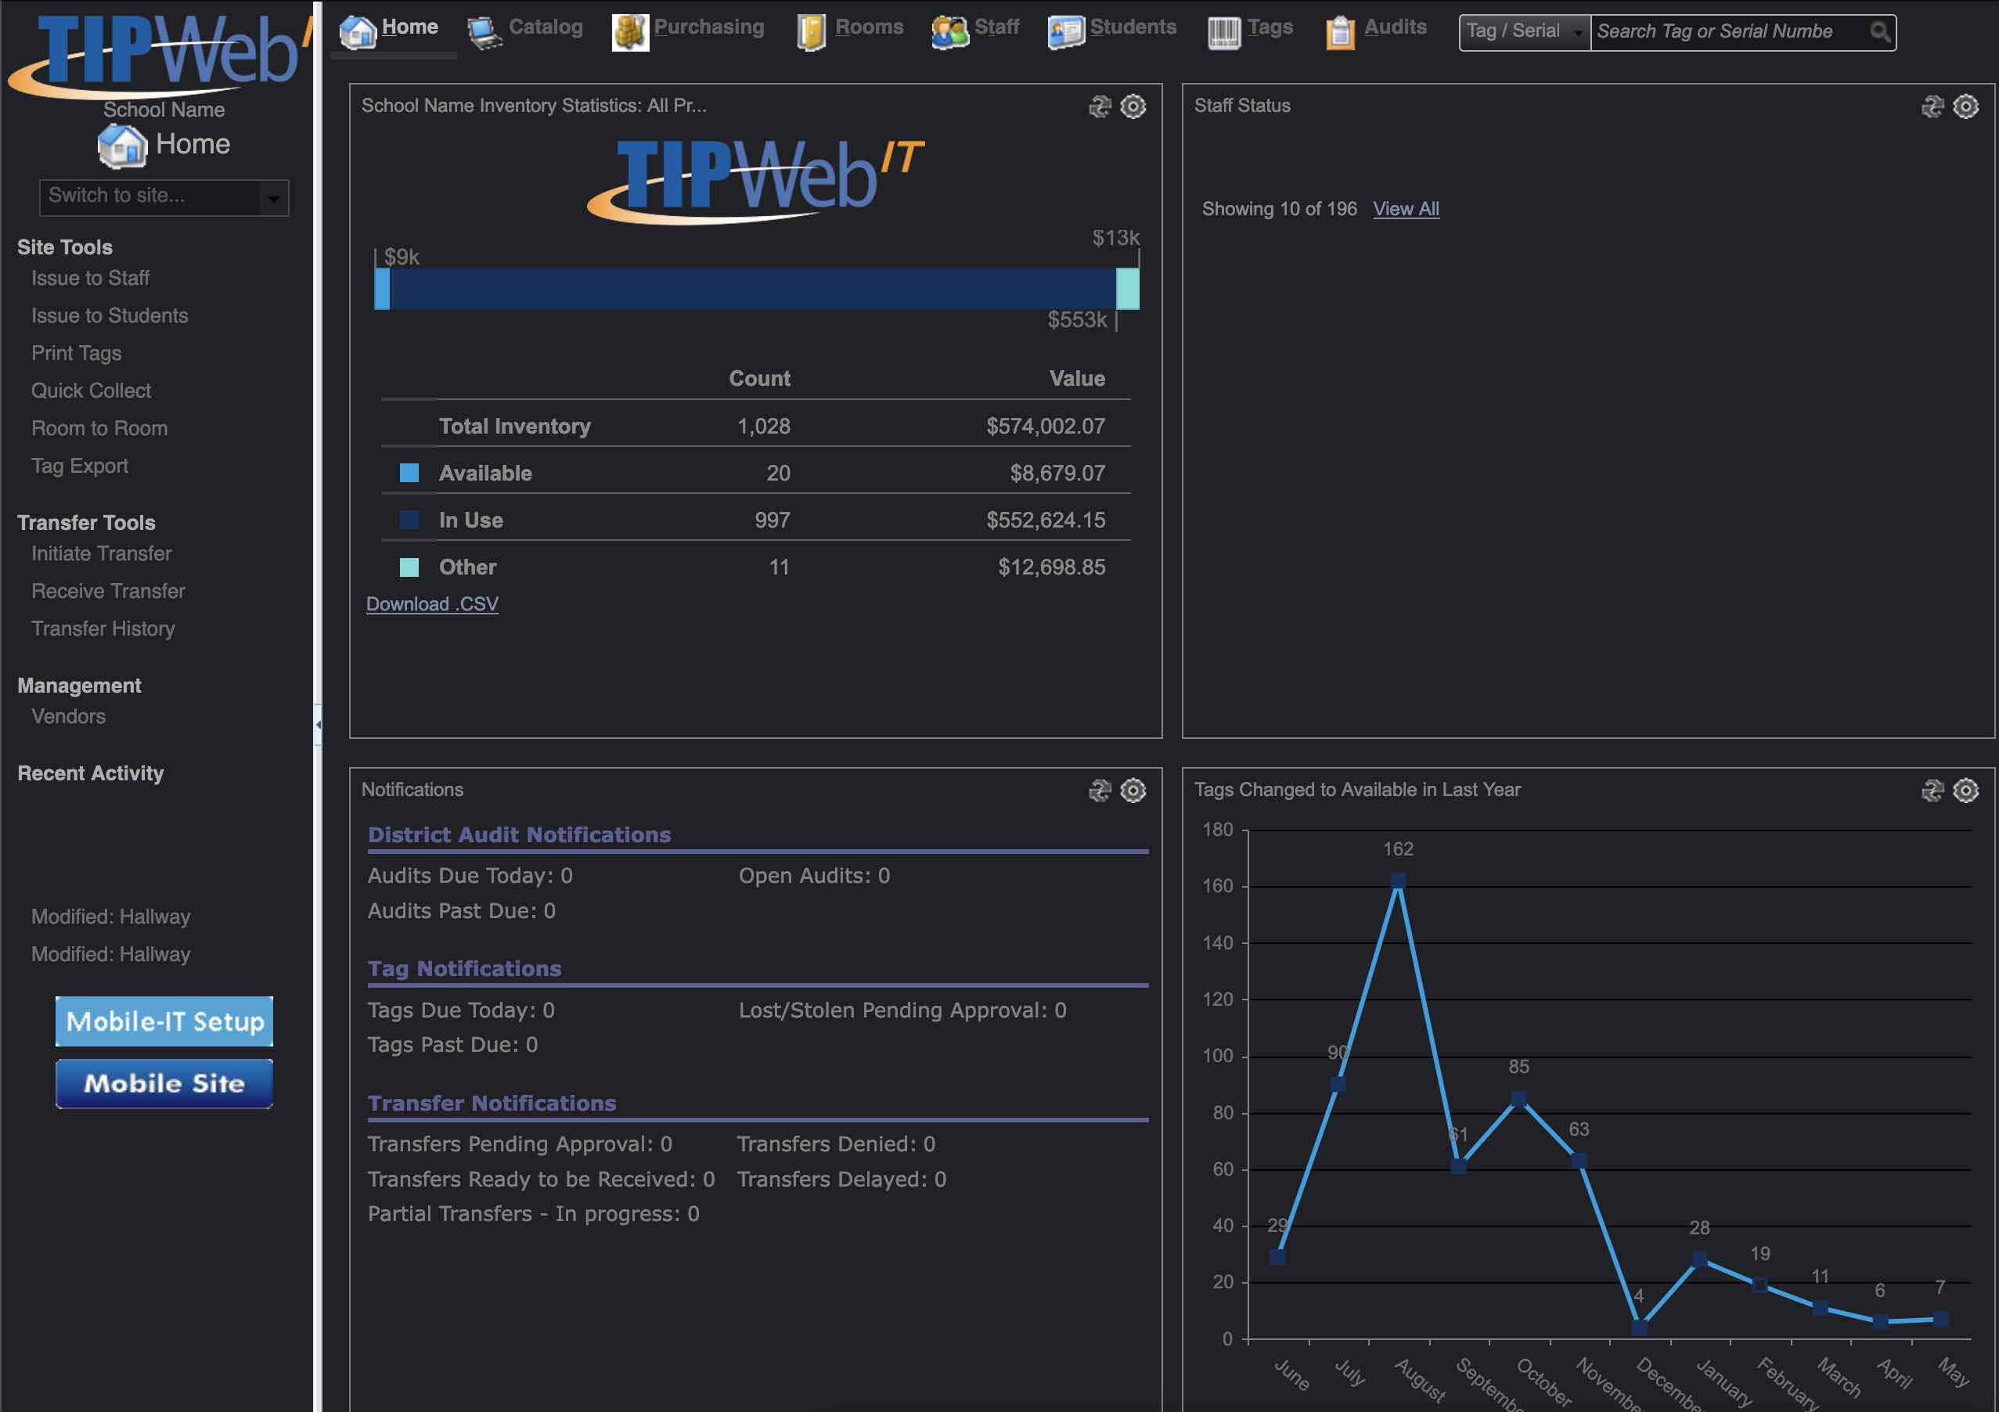Click the Download .CSV link
This screenshot has width=1999, height=1412.
click(432, 604)
